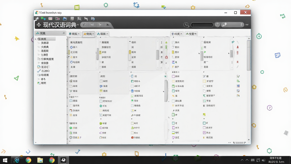Click the green play triangle in right pane
Image resolution: width=291 pixels, height=164 pixels.
205,52
